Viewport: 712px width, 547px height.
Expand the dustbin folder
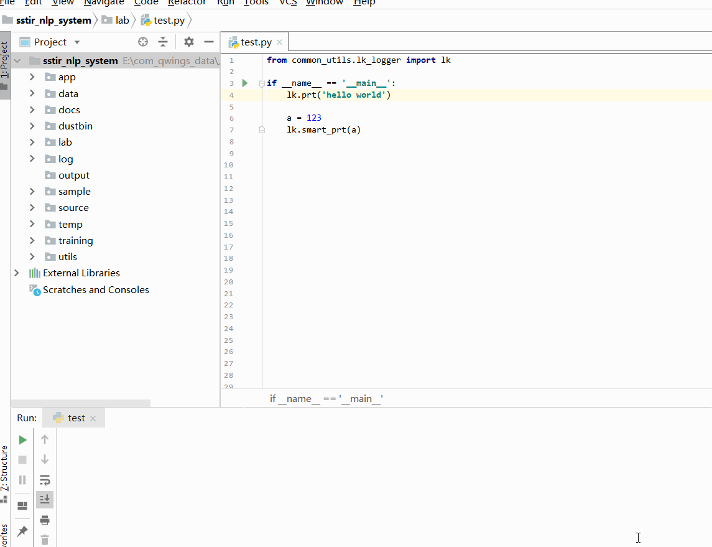(32, 126)
